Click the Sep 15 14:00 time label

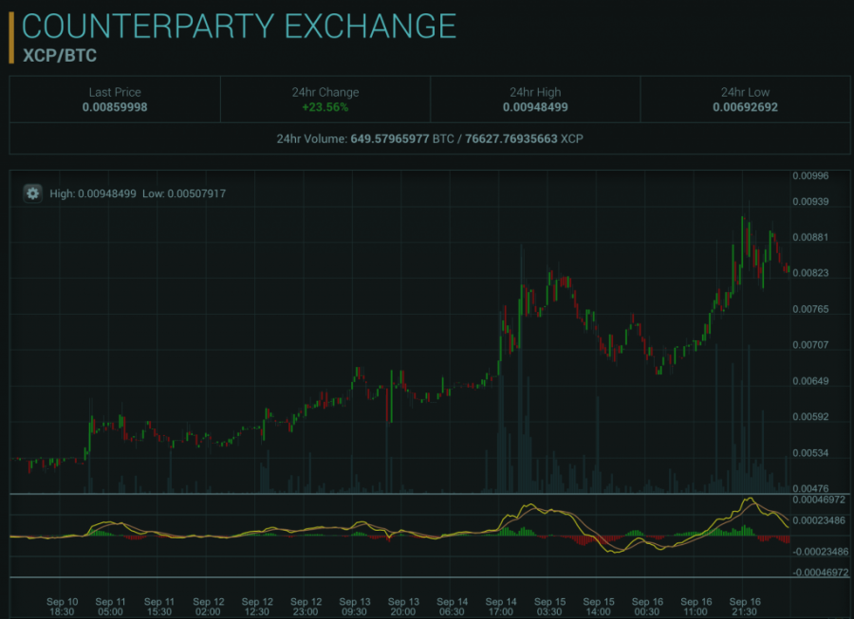tap(599, 607)
